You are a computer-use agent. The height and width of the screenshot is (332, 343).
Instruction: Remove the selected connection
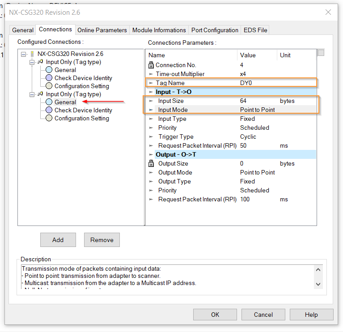(102, 240)
